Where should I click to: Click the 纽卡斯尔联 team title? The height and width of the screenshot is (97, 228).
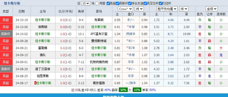tap(12, 3)
